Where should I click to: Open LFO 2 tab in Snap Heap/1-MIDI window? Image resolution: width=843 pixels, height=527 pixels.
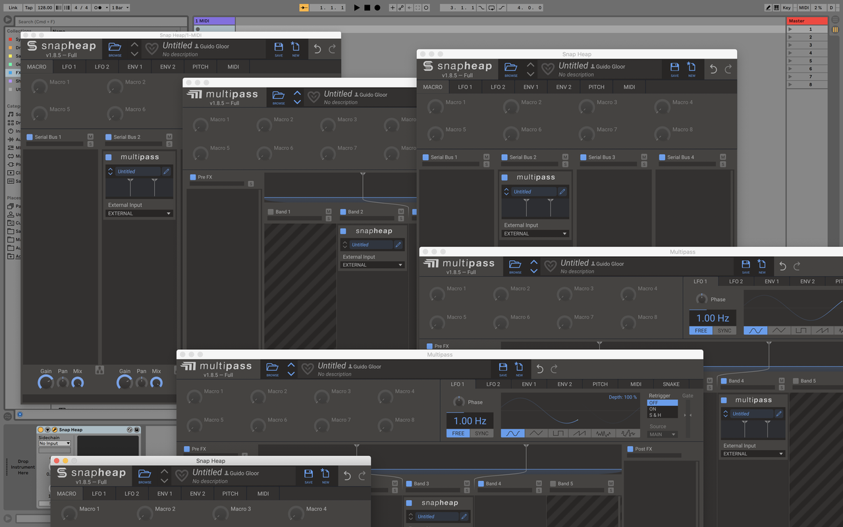point(102,67)
